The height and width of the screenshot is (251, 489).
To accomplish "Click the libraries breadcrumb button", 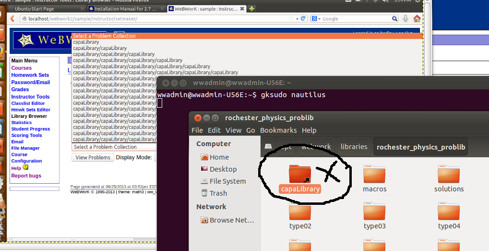I will 354,147.
